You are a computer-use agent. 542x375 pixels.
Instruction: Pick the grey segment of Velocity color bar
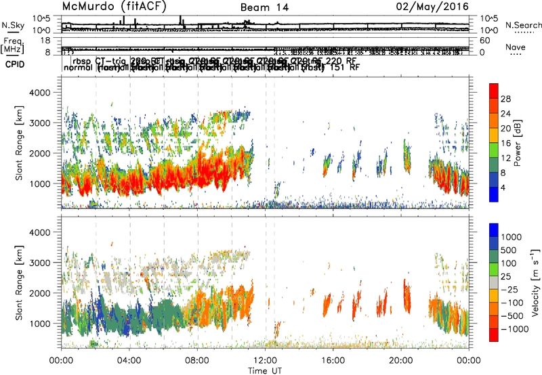(494, 283)
